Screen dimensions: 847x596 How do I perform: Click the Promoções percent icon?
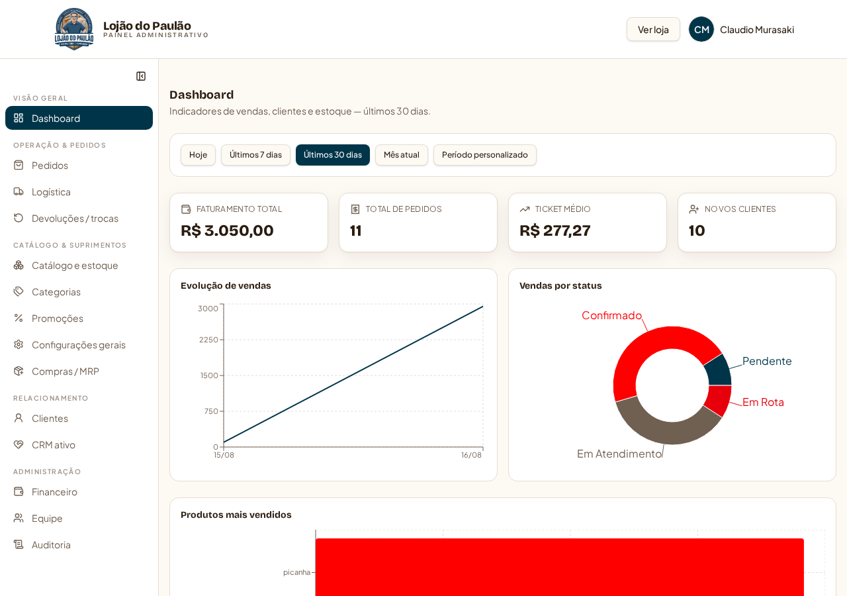pyautogui.click(x=19, y=318)
